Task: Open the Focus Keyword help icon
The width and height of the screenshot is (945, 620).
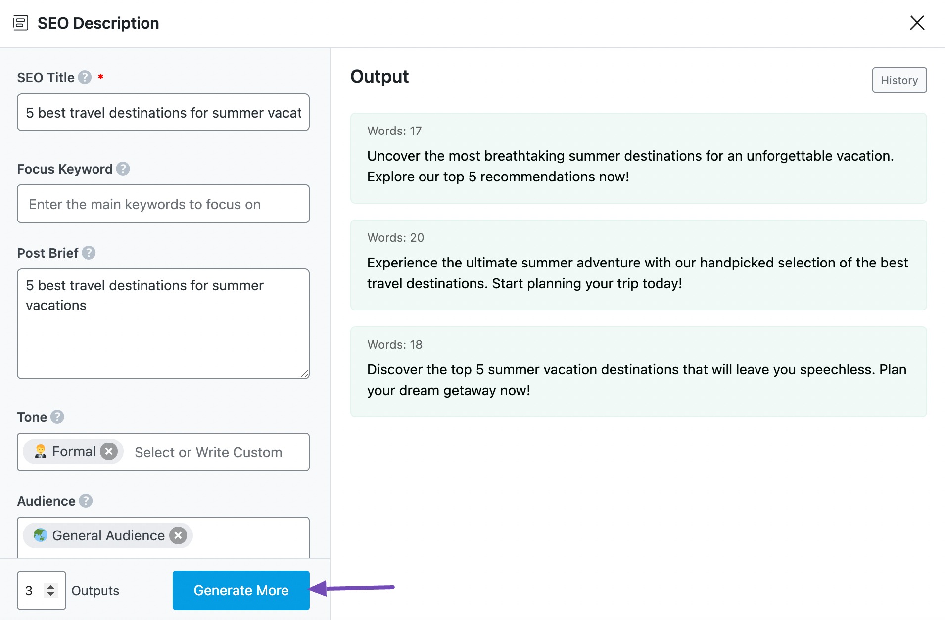Action: click(123, 169)
